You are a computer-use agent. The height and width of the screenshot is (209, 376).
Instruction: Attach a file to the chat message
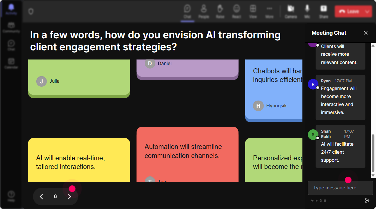click(x=316, y=201)
